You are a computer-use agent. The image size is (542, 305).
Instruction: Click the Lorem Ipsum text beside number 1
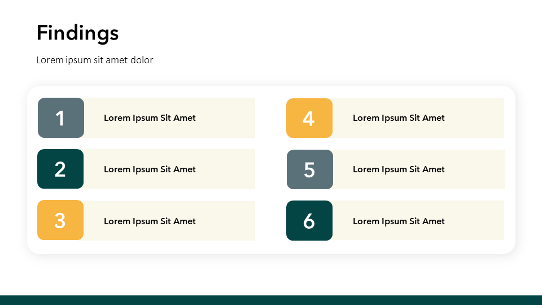(150, 118)
